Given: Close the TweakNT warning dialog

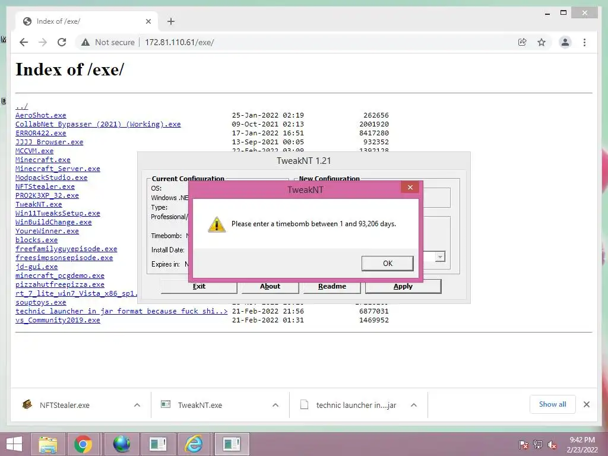Looking at the screenshot, I should pyautogui.click(x=410, y=187).
